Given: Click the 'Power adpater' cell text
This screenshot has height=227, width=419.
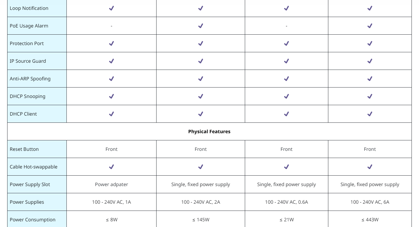Looking at the screenshot, I should 111,184.
